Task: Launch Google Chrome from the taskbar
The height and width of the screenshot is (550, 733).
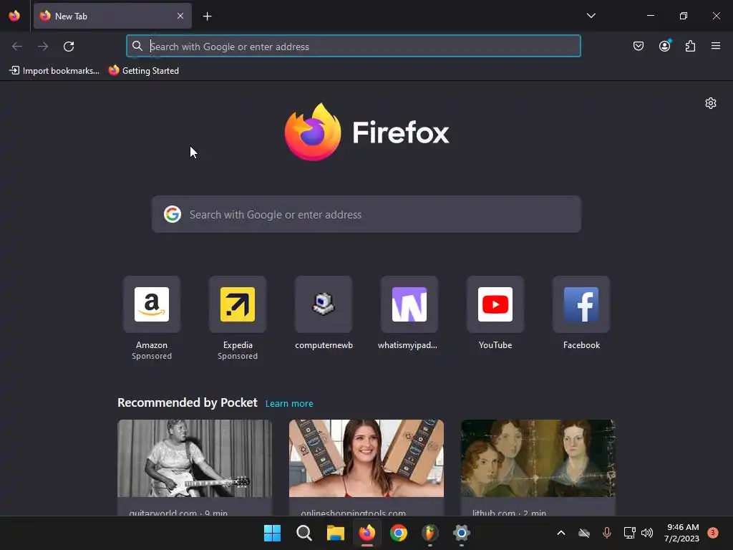Action: [398, 533]
